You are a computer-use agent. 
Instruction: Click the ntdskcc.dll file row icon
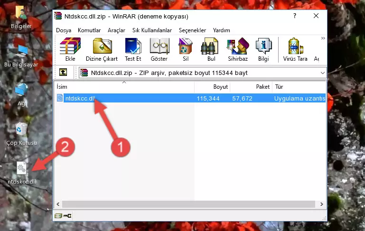click(60, 98)
